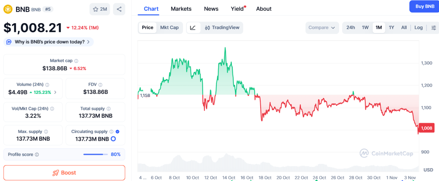Click the Profile score progress bar
Viewport: 439px width, 181px height.
[x=96, y=154]
